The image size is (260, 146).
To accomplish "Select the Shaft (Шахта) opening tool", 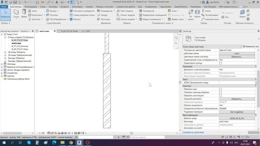I will [x=197, y=13].
